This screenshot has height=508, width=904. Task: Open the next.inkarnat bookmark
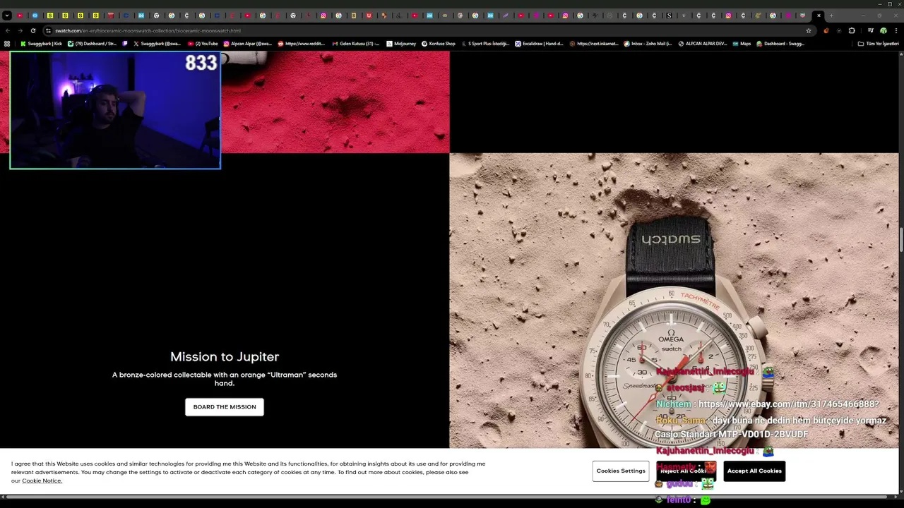593,44
